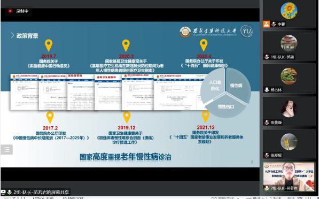The width and height of the screenshot is (319, 199).
Task: Select the sunflower avatar participant tile
Action: [x=289, y=14]
